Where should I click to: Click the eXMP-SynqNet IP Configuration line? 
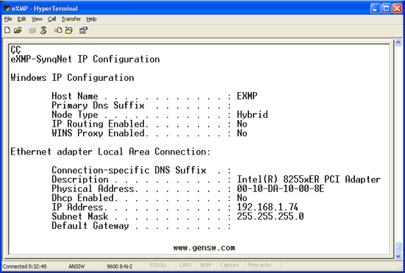(x=85, y=59)
